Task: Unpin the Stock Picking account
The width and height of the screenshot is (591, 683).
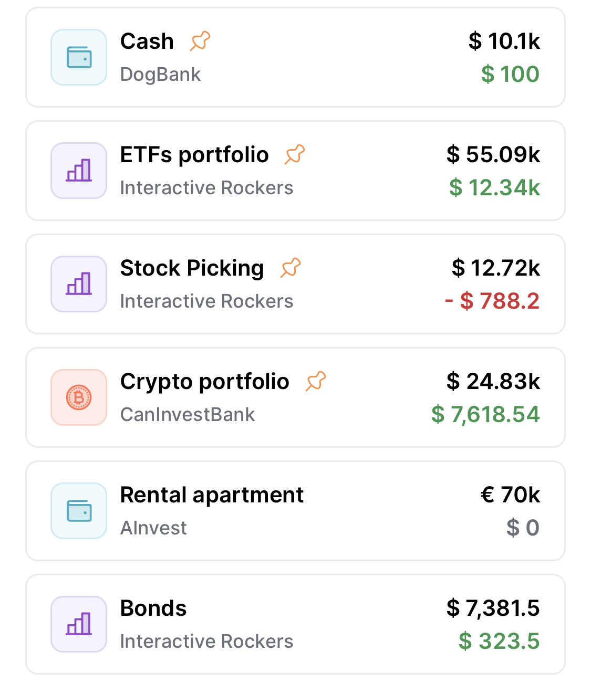Action: 291,268
